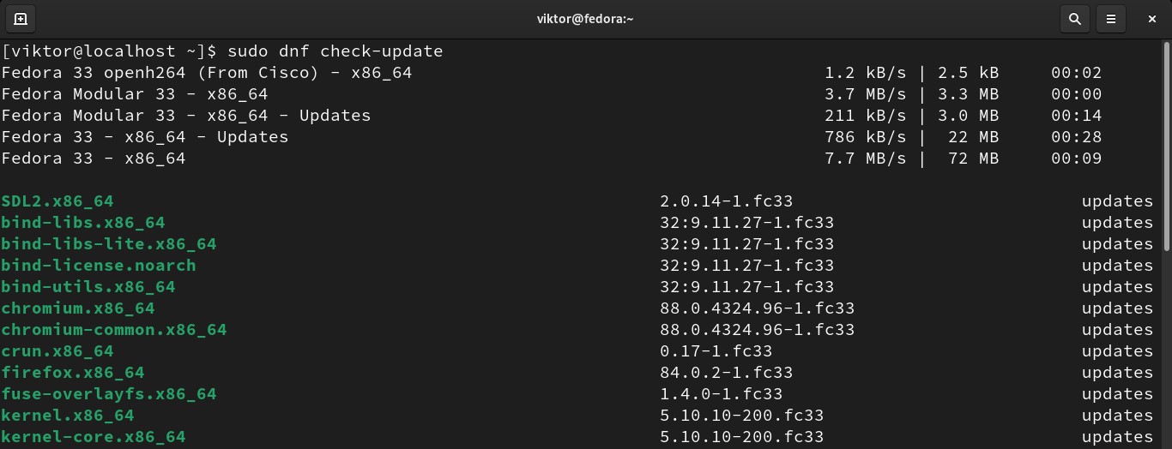Click the Fedora 33 openh264 repository line
The height and width of the screenshot is (449, 1172).
(207, 73)
